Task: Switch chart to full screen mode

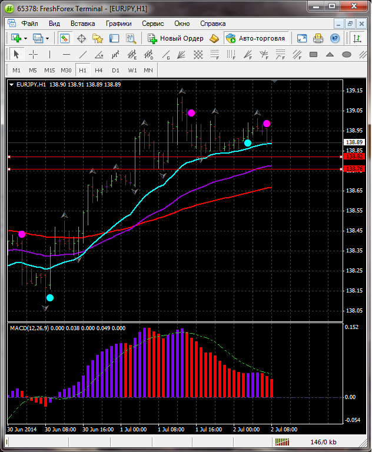Action: pos(302,38)
